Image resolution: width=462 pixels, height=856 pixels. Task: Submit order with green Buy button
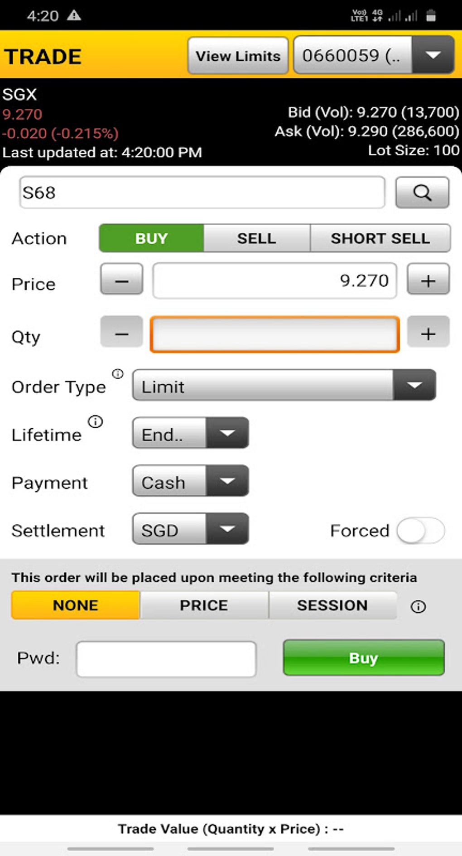(x=363, y=658)
